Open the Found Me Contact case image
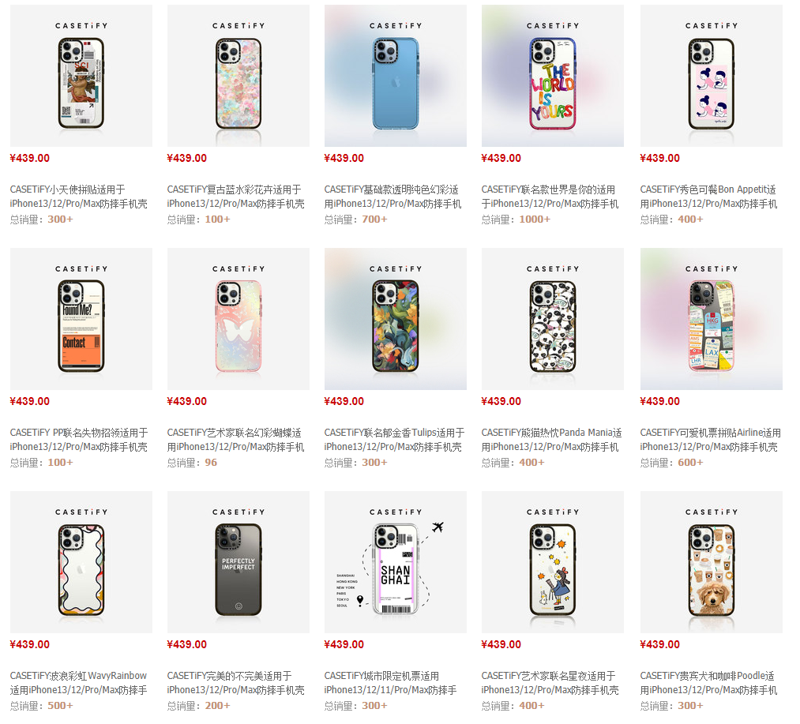Viewport: 800px width, 724px height. coord(81,319)
